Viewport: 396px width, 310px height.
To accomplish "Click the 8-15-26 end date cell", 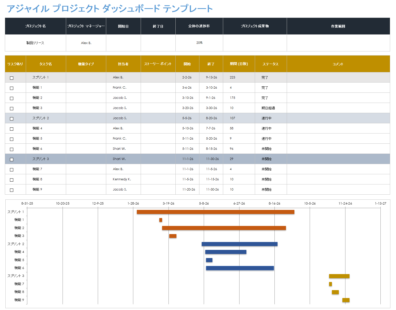I will pyautogui.click(x=211, y=149).
